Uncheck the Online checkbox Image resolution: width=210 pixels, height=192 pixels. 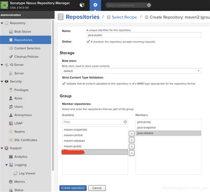(x=88, y=42)
